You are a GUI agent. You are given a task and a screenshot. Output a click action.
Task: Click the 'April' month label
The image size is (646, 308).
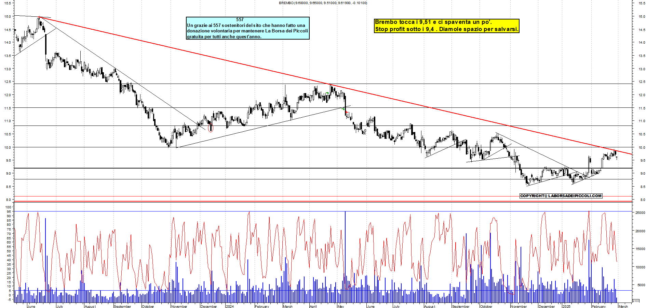click(x=313, y=306)
